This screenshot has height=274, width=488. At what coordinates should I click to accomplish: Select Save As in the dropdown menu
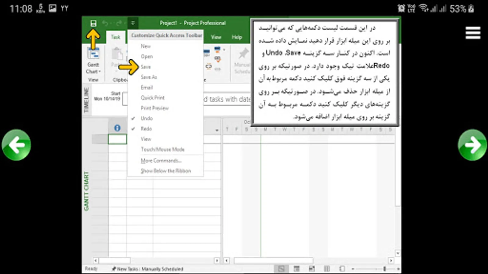coord(149,77)
